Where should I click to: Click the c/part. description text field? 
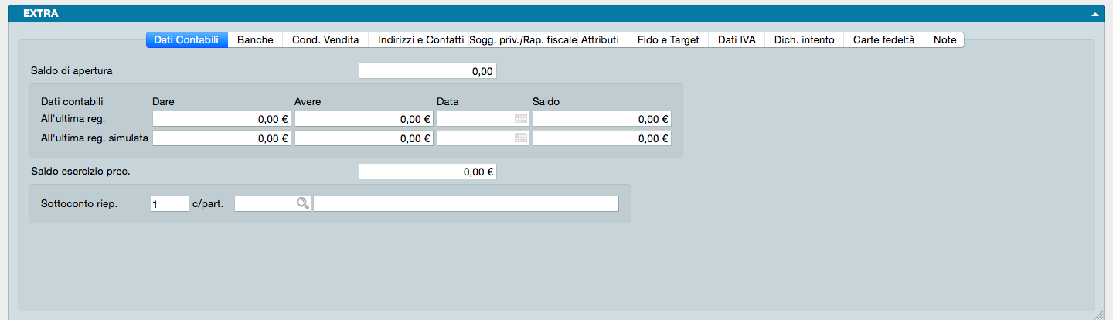pos(466,203)
